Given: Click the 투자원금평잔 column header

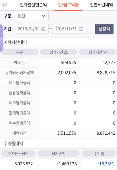Looking at the screenshot, I should [18, 154].
